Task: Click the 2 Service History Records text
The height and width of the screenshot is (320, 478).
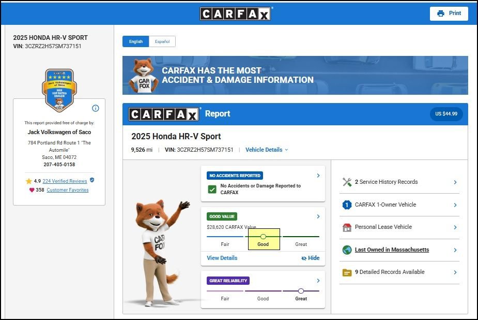Action: coord(386,182)
